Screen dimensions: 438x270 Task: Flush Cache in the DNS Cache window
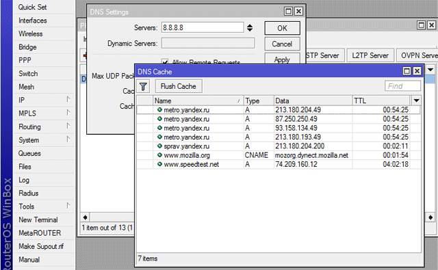pos(179,86)
